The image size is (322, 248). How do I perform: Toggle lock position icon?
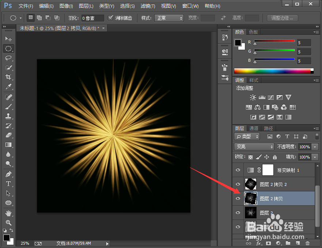(x=266, y=157)
